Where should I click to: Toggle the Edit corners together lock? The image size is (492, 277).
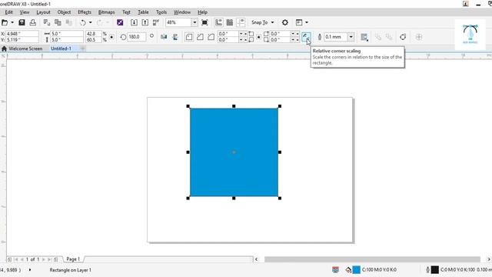tap(258, 37)
